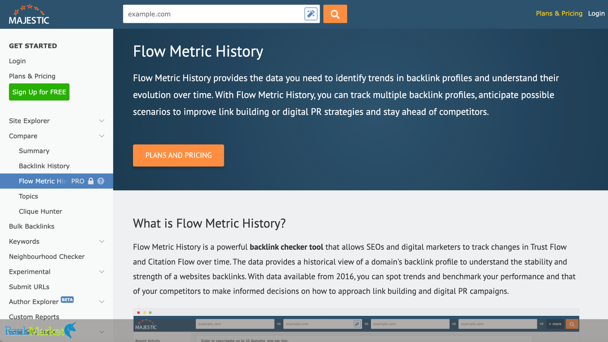
Task: Expand the partially hidden section chevron at sidebar bottom
Action: [x=102, y=332]
